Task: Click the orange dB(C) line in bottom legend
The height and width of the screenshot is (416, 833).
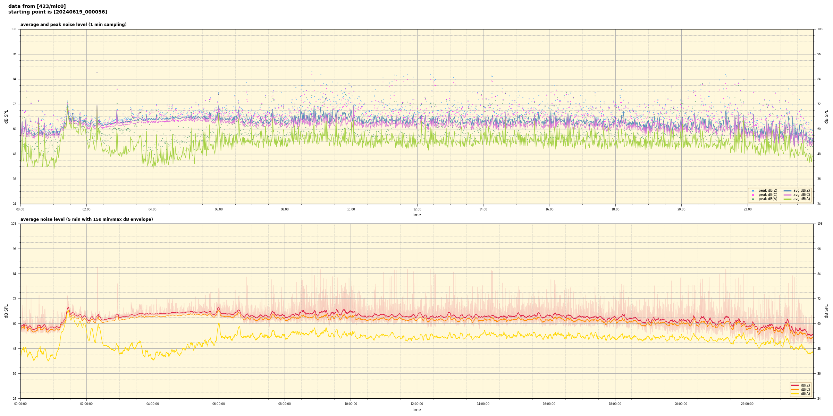Action: click(794, 389)
